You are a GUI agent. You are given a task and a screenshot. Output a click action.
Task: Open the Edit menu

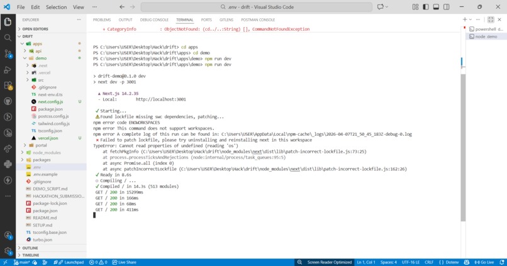pos(35,7)
